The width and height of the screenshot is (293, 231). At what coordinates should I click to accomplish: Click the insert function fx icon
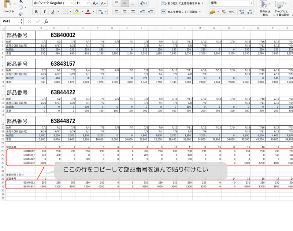[x=46, y=21]
